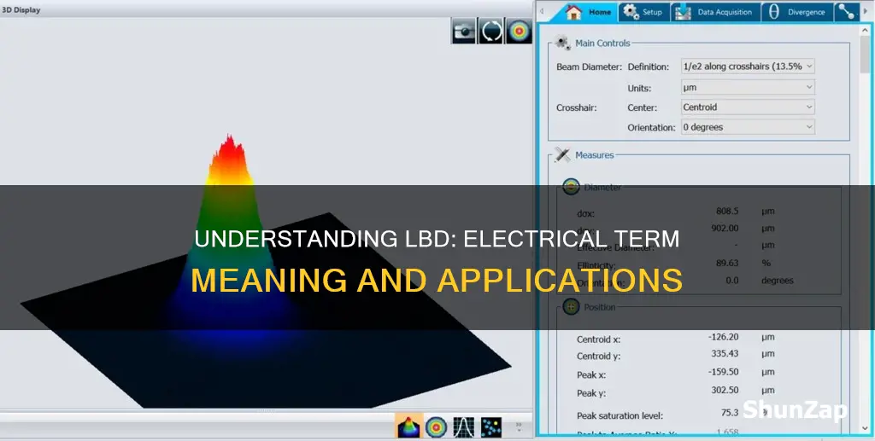Click the 89.63 ellipticity value
This screenshot has width=875, height=441.
727,262
